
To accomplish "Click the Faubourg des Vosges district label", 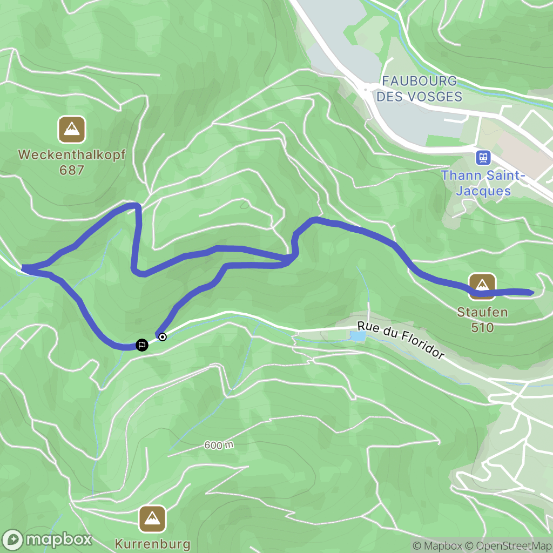I will [x=419, y=89].
